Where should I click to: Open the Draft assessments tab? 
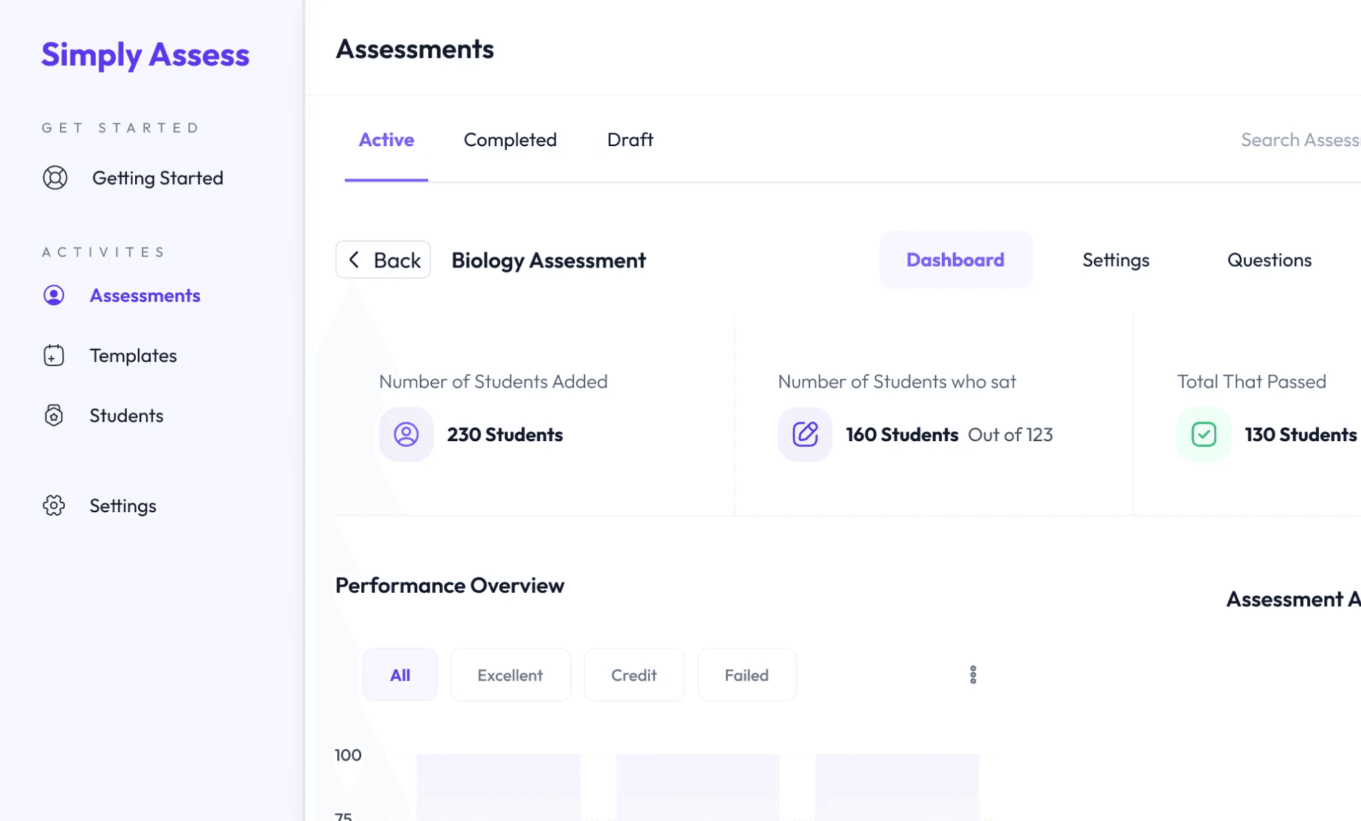tap(629, 140)
